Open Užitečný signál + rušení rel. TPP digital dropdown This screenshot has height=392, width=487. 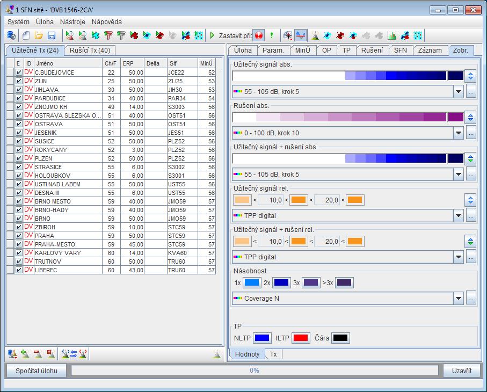(x=348, y=257)
